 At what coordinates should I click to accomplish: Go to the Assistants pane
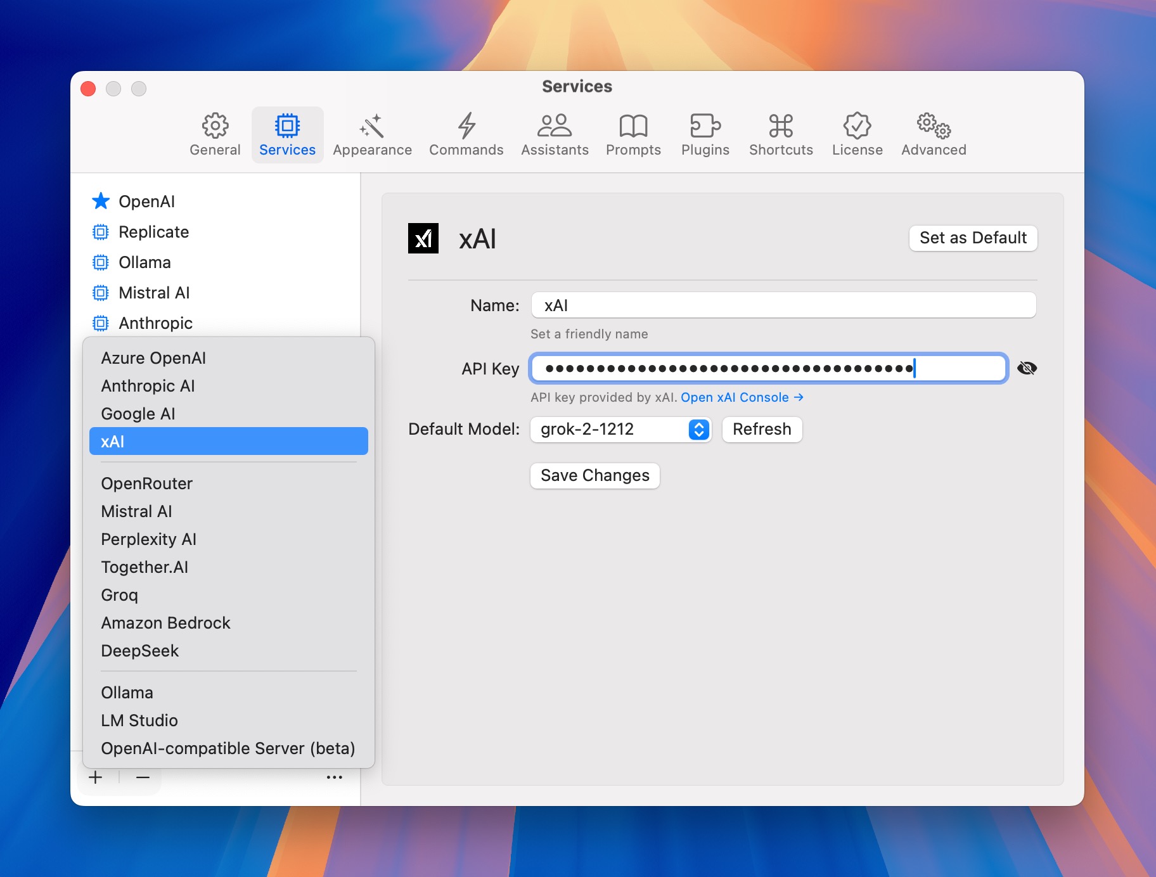(555, 134)
